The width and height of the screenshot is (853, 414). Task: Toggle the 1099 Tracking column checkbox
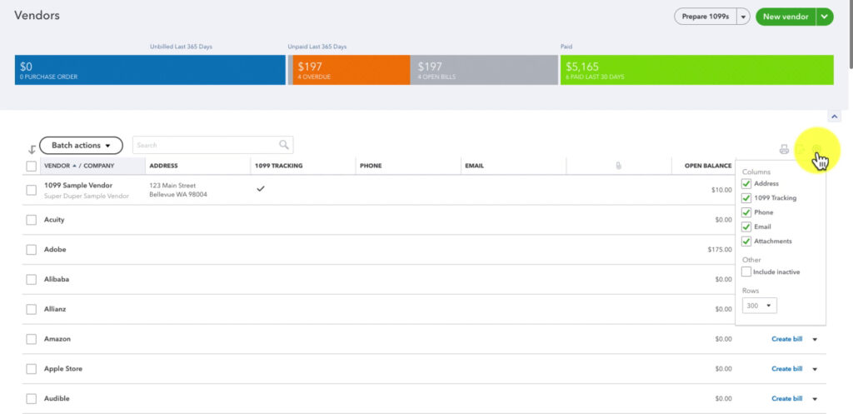(746, 198)
